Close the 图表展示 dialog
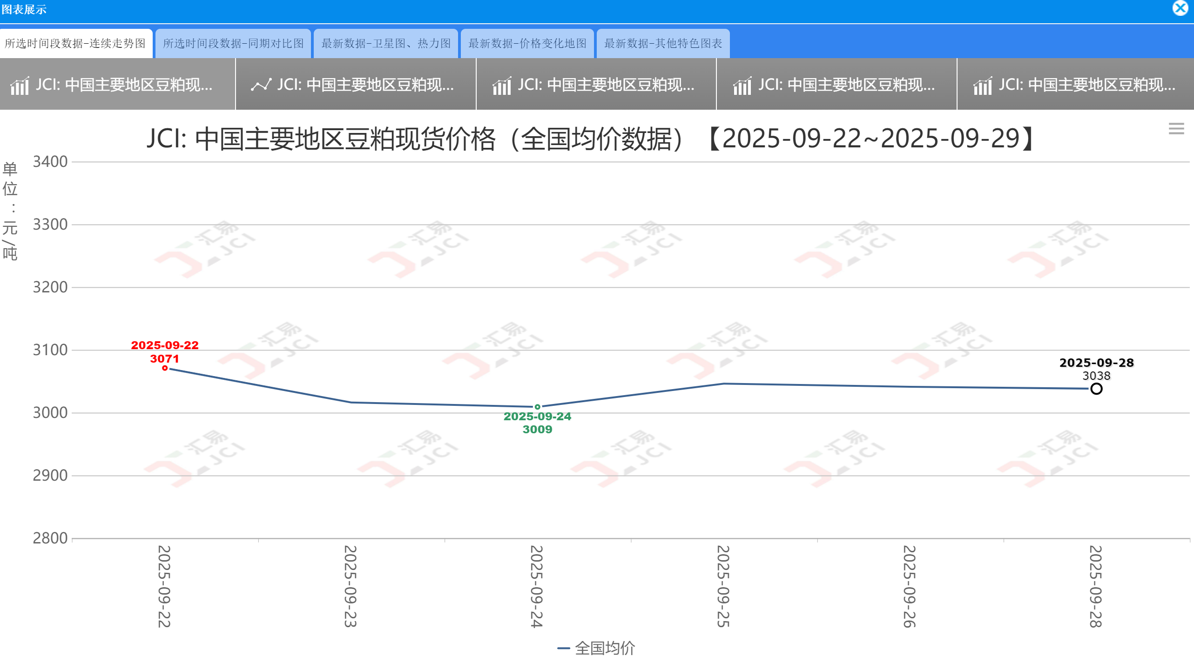The width and height of the screenshot is (1194, 662). coord(1180,8)
